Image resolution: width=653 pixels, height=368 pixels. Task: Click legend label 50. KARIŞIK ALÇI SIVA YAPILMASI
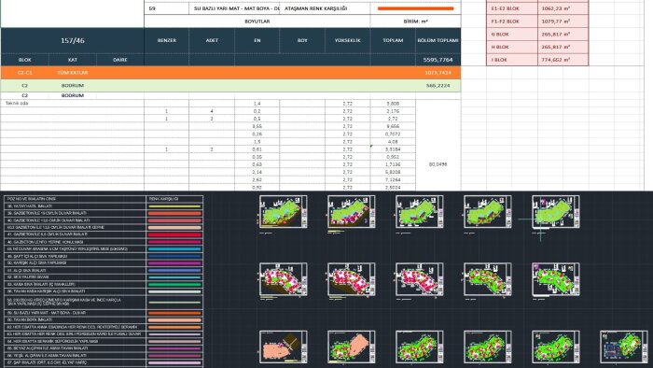coord(37,263)
